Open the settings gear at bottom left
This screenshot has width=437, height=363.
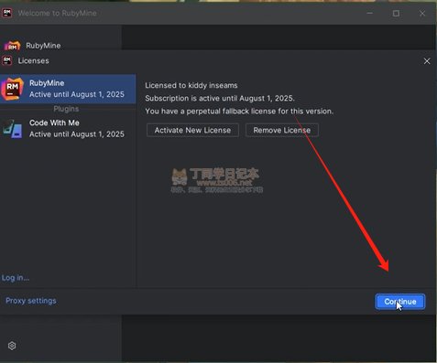[x=12, y=346]
